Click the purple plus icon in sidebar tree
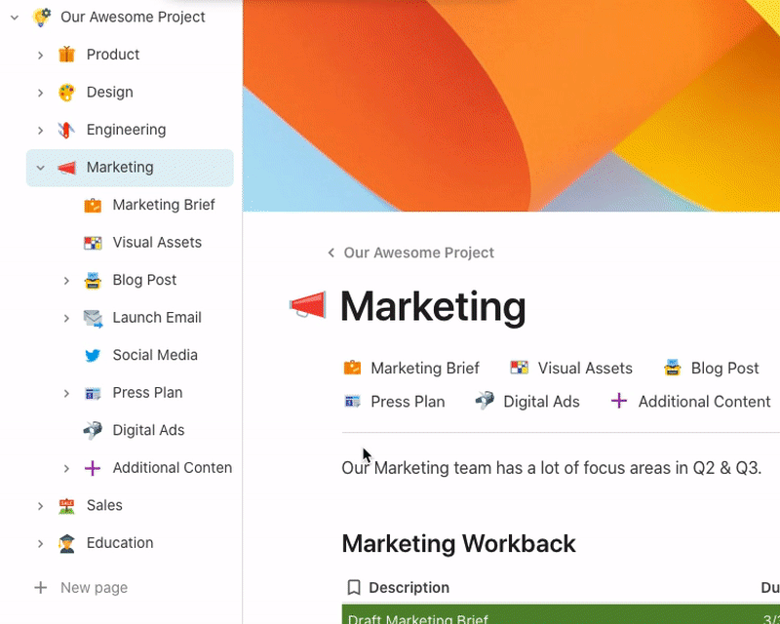 [x=93, y=468]
